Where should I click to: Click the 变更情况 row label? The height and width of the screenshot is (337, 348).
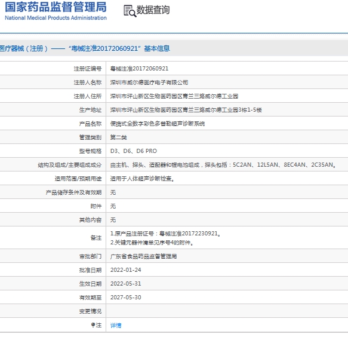pyautogui.click(x=90, y=311)
